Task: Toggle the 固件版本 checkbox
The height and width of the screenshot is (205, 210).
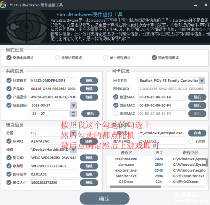Action: click(9, 174)
